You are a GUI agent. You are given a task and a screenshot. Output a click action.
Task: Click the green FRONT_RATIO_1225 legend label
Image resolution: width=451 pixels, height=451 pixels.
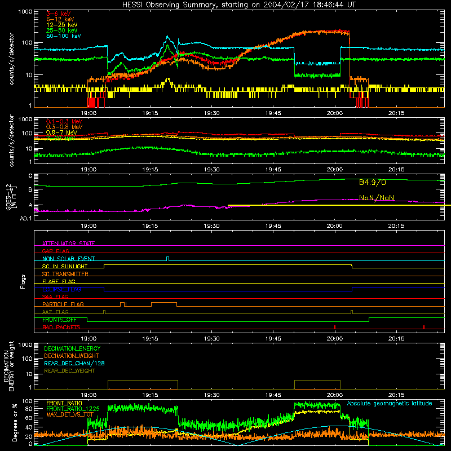click(x=73, y=409)
